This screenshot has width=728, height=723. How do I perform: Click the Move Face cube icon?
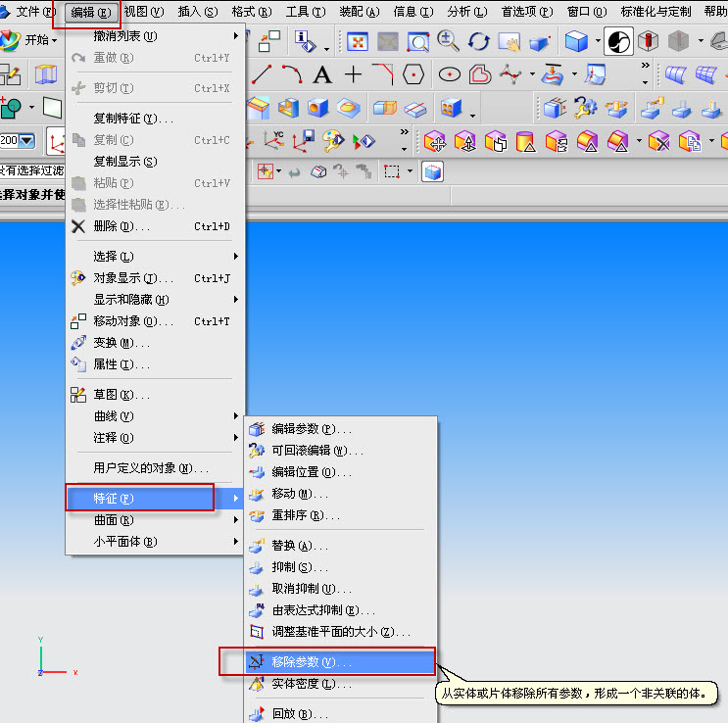point(435,142)
